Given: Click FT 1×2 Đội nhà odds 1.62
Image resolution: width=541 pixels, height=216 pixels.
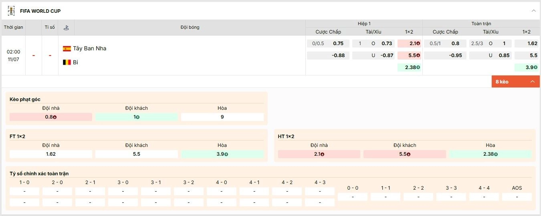Looking at the screenshot, I should tap(51, 154).
